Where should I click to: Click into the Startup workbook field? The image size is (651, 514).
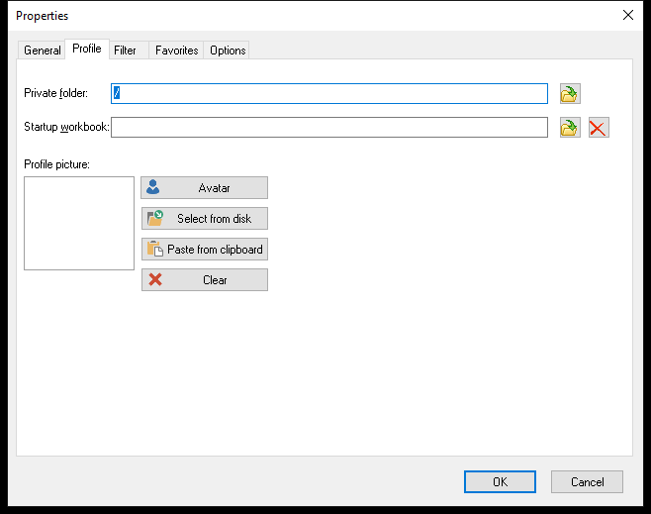point(329,127)
